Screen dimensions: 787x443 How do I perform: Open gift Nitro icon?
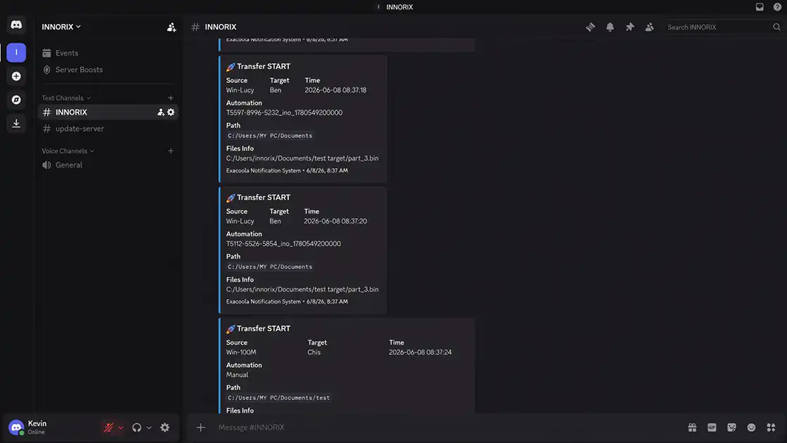coord(692,428)
